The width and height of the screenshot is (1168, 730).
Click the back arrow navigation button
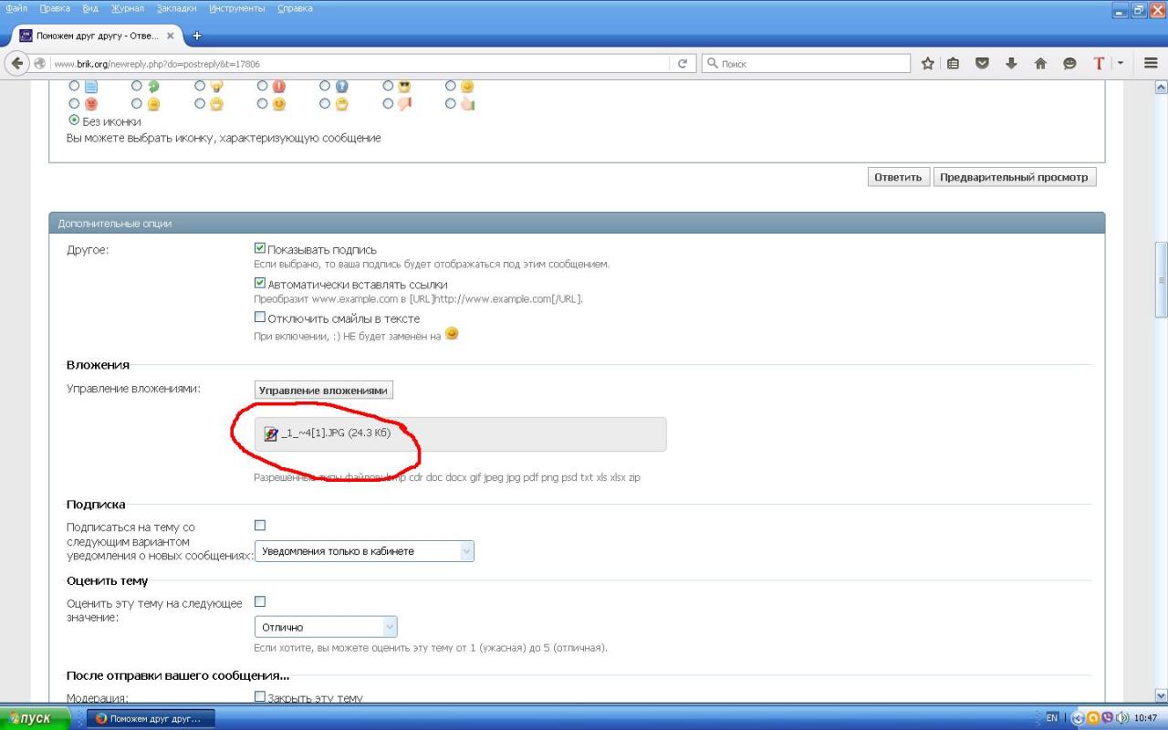[16, 64]
